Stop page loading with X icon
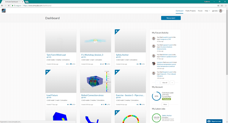 [9, 6]
